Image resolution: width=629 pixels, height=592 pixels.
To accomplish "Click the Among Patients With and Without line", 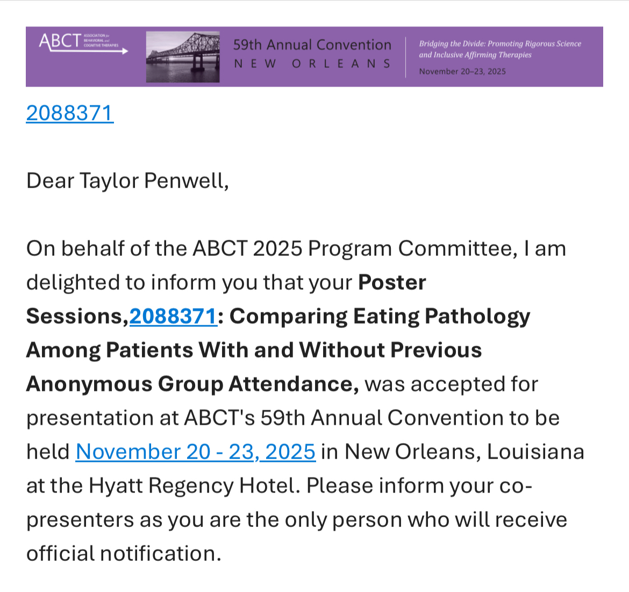I will [254, 350].
